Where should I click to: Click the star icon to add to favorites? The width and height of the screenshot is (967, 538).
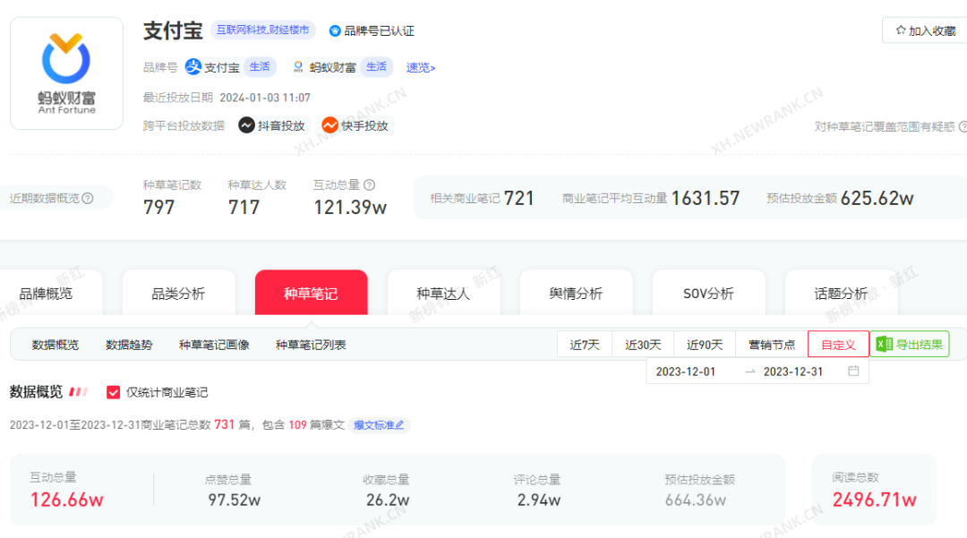[901, 30]
